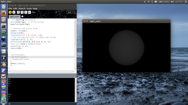This screenshot has width=188, height=105.
Task: Click the line 'round = int(num);'
Action: [x=19, y=31]
